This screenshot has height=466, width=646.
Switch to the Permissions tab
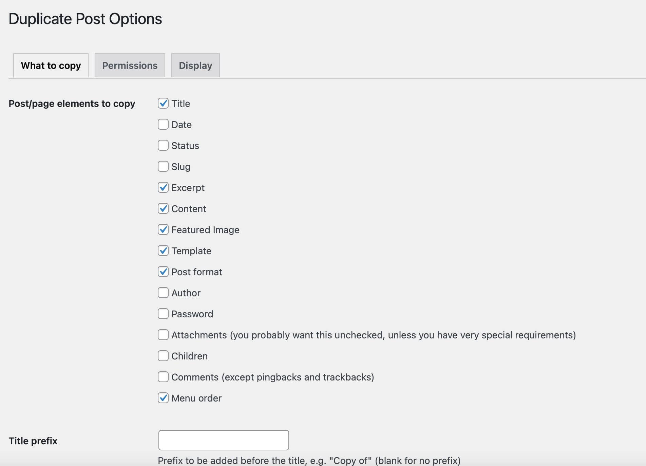pos(130,65)
